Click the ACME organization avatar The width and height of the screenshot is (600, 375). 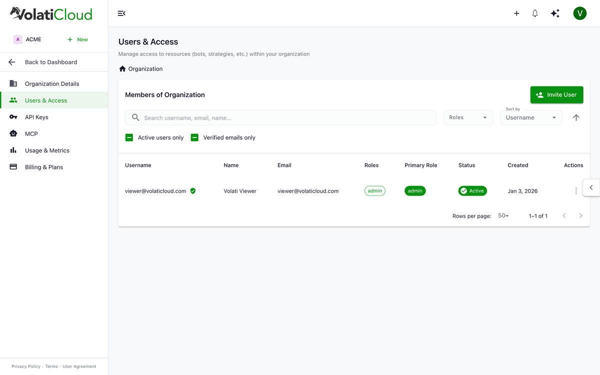(18, 39)
